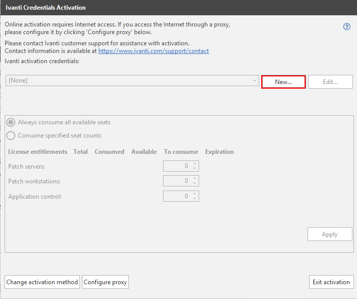This screenshot has width=357, height=299.
Task: Decrease the Application control seat count
Action: (x=195, y=199)
